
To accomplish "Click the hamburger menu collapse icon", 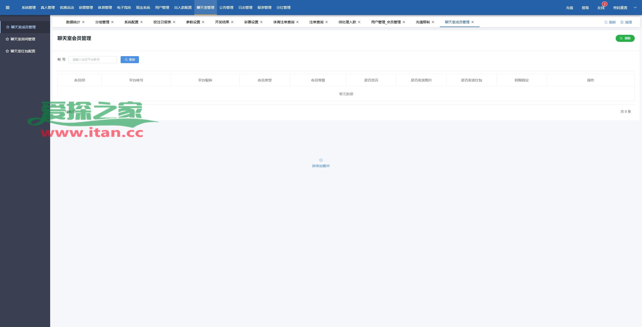I will coord(8,8).
